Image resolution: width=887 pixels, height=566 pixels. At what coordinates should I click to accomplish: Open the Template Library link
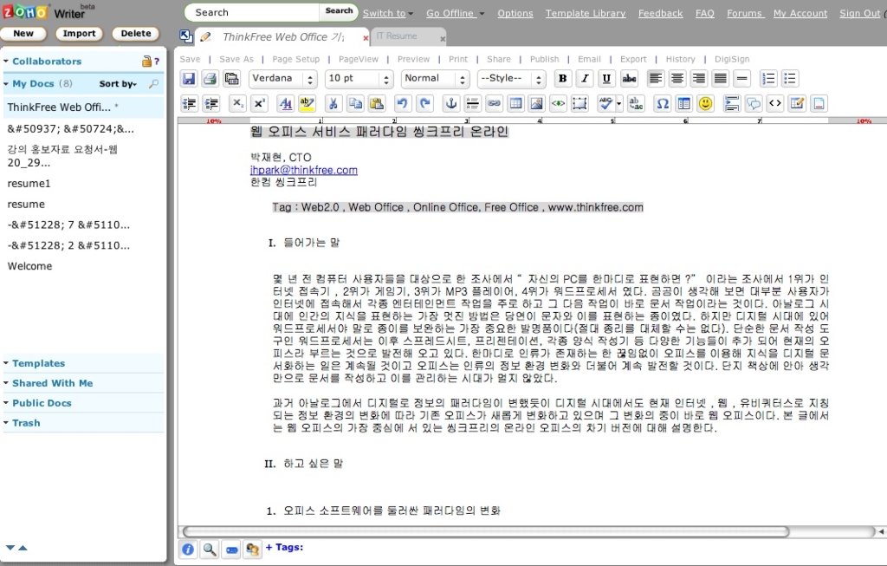coord(586,13)
